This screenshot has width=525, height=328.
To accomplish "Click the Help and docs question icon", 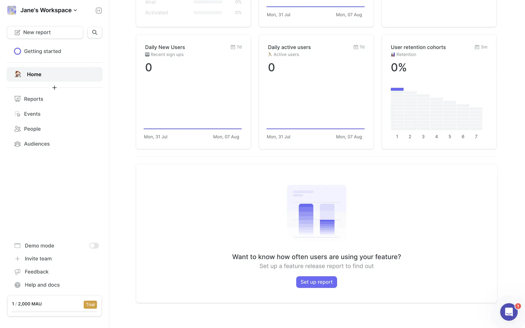I will (17, 285).
